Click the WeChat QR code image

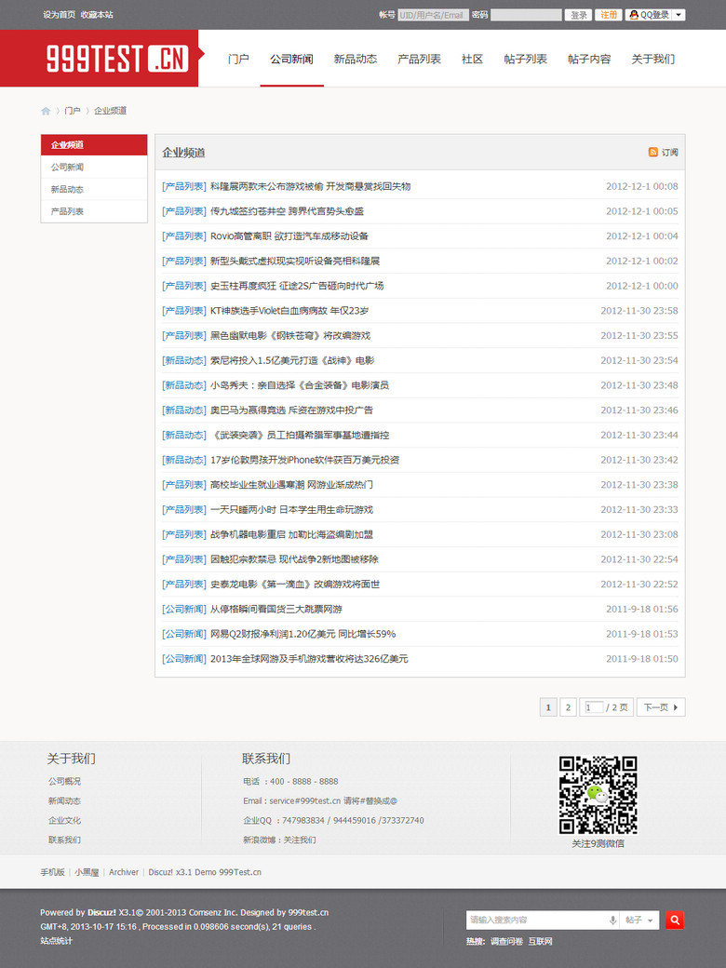pyautogui.click(x=598, y=795)
